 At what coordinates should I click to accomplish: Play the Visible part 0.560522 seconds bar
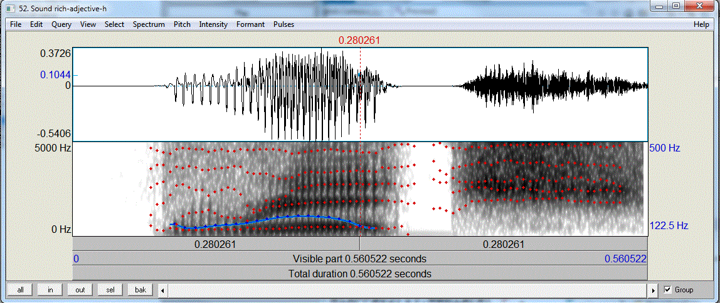359,259
